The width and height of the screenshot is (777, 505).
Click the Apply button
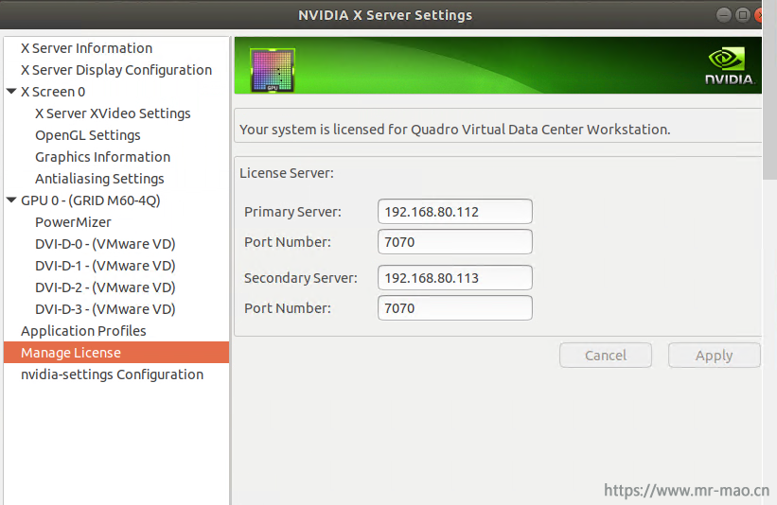pos(714,356)
